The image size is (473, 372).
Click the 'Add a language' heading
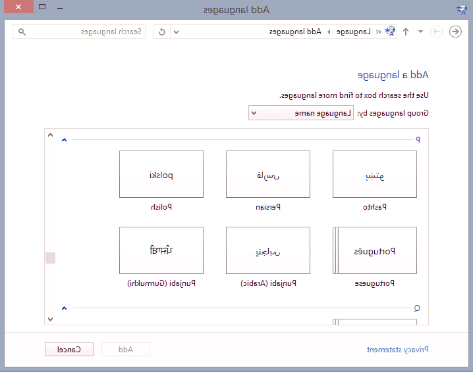click(x=393, y=75)
